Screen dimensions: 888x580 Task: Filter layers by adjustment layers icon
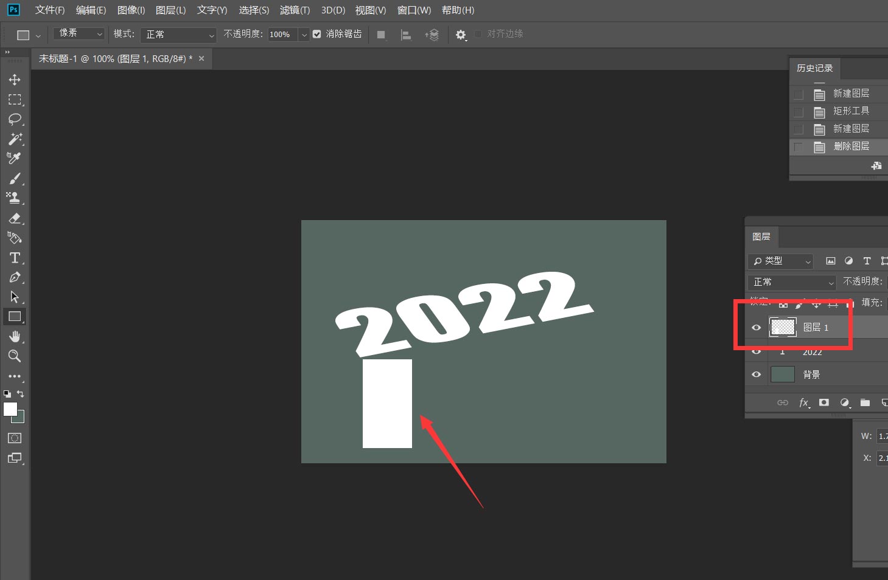(x=848, y=261)
